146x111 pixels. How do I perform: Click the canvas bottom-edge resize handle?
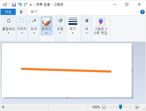click(x=67, y=98)
